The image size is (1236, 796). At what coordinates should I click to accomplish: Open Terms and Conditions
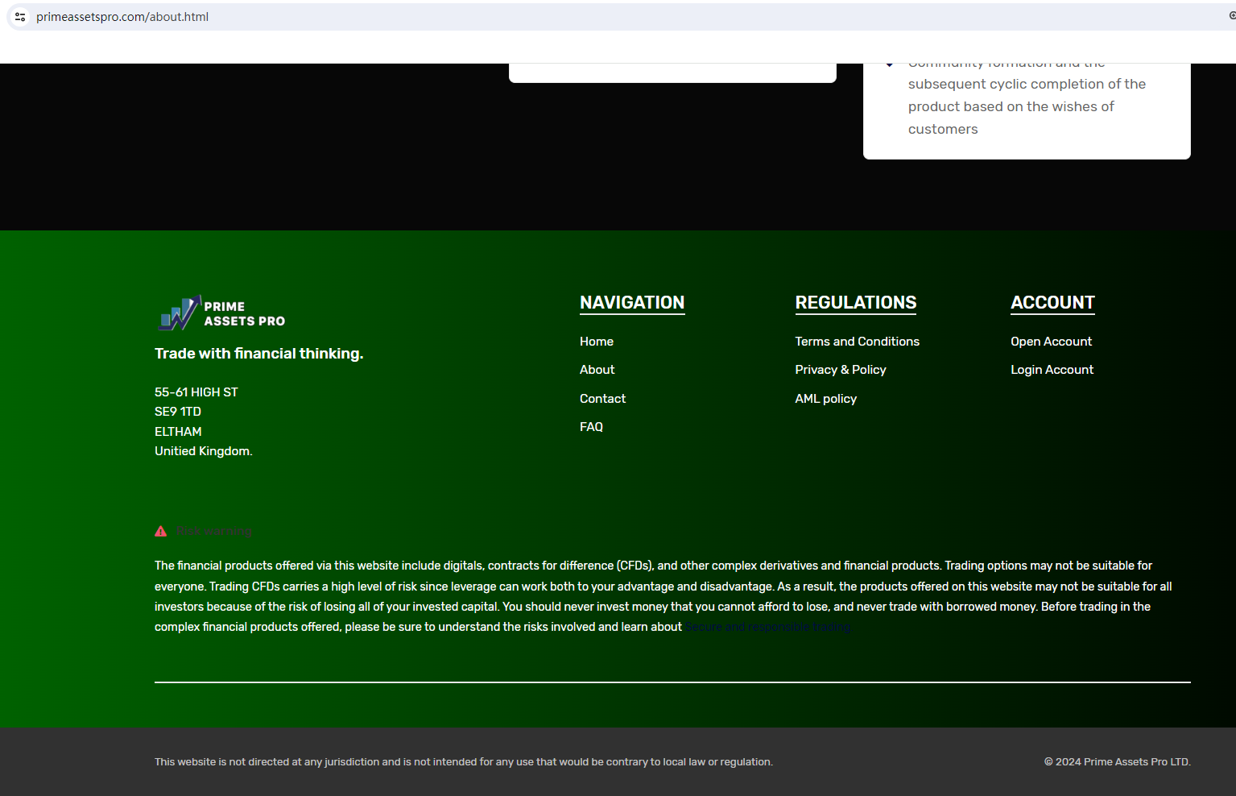click(857, 342)
